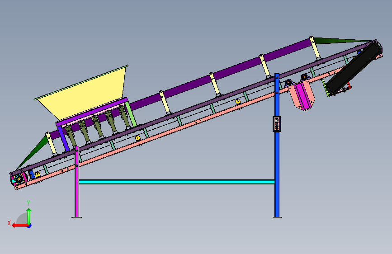Image resolution: width=392 pixels, height=254 pixels.
Task: Select the black discharge chute at conveyor head
Action: tap(354, 69)
